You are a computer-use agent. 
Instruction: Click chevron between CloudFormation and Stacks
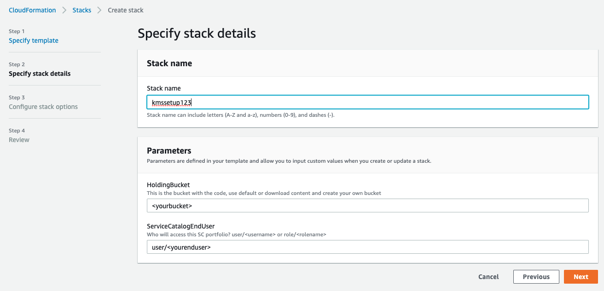click(65, 10)
